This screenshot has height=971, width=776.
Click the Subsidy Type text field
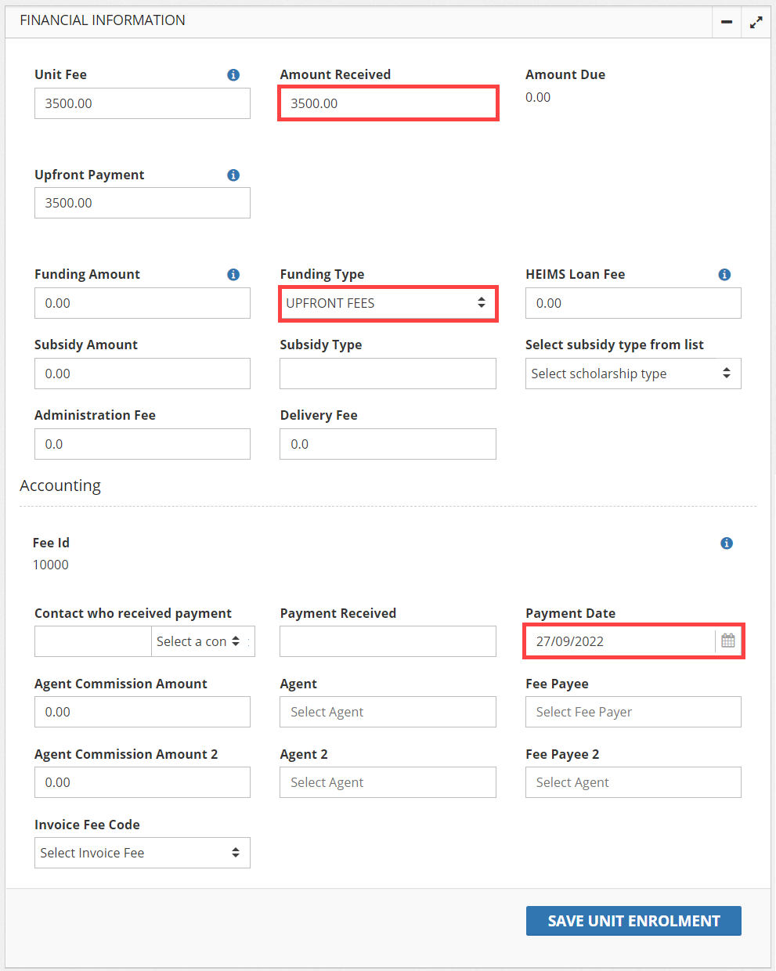click(388, 374)
